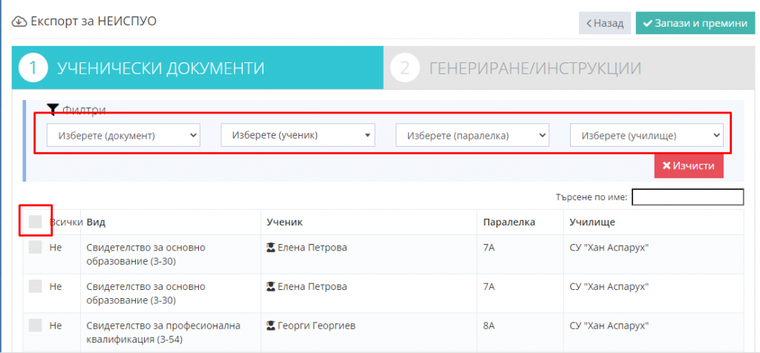
Task: Tick checkbox for first Елена Петрова document
Action: pyautogui.click(x=36, y=247)
